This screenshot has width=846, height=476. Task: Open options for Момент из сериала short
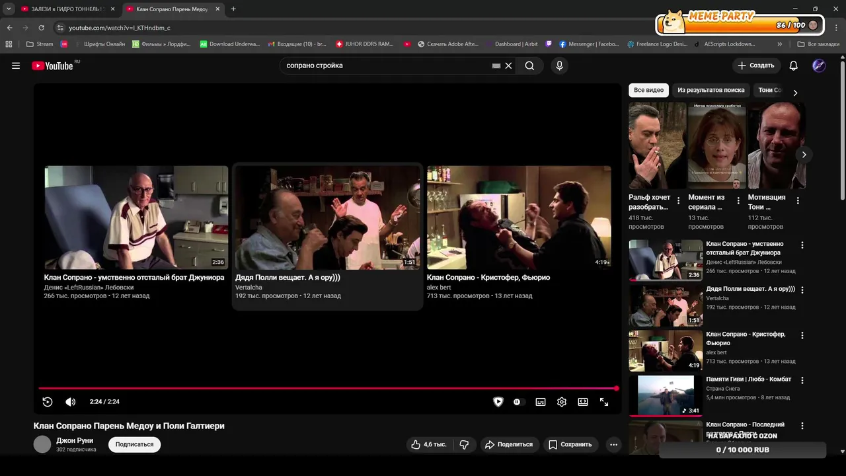tap(738, 200)
